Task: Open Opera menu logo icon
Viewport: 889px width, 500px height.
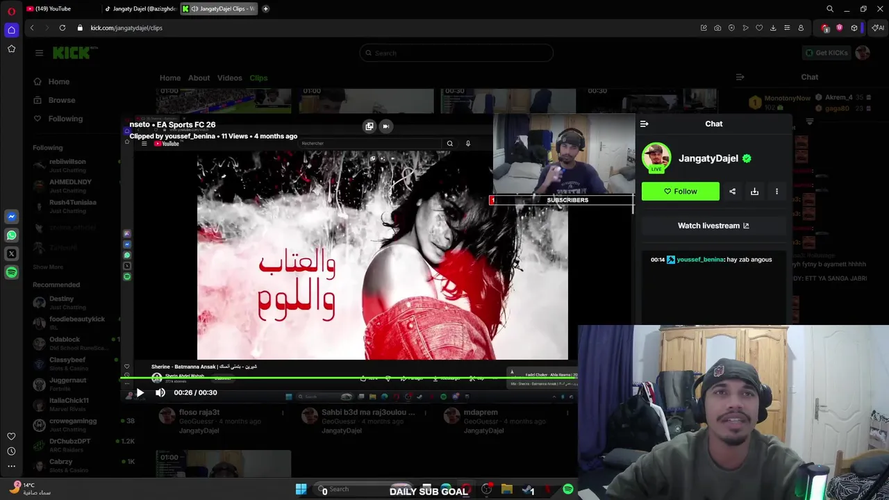Action: click(x=11, y=10)
